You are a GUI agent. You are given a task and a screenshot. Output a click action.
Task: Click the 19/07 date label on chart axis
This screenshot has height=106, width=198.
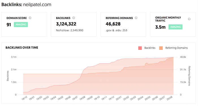pyautogui.click(x=75, y=98)
